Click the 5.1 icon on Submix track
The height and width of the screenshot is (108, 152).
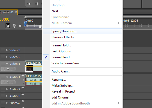pyautogui.click(x=23, y=101)
